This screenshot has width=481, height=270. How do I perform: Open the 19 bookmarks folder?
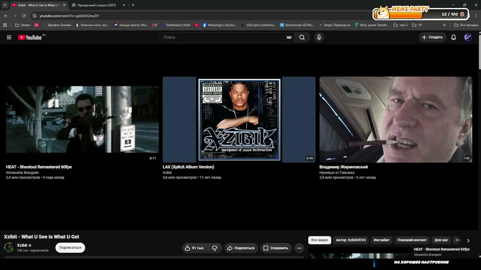point(417,25)
